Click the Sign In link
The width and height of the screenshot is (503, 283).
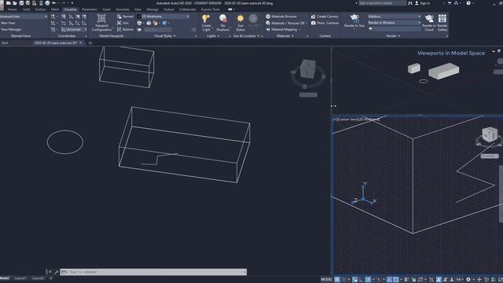click(x=424, y=3)
